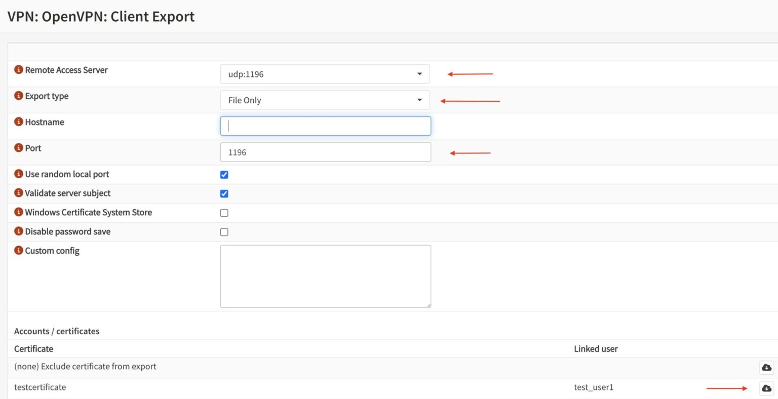Click the Port field containing 1196

tap(325, 152)
